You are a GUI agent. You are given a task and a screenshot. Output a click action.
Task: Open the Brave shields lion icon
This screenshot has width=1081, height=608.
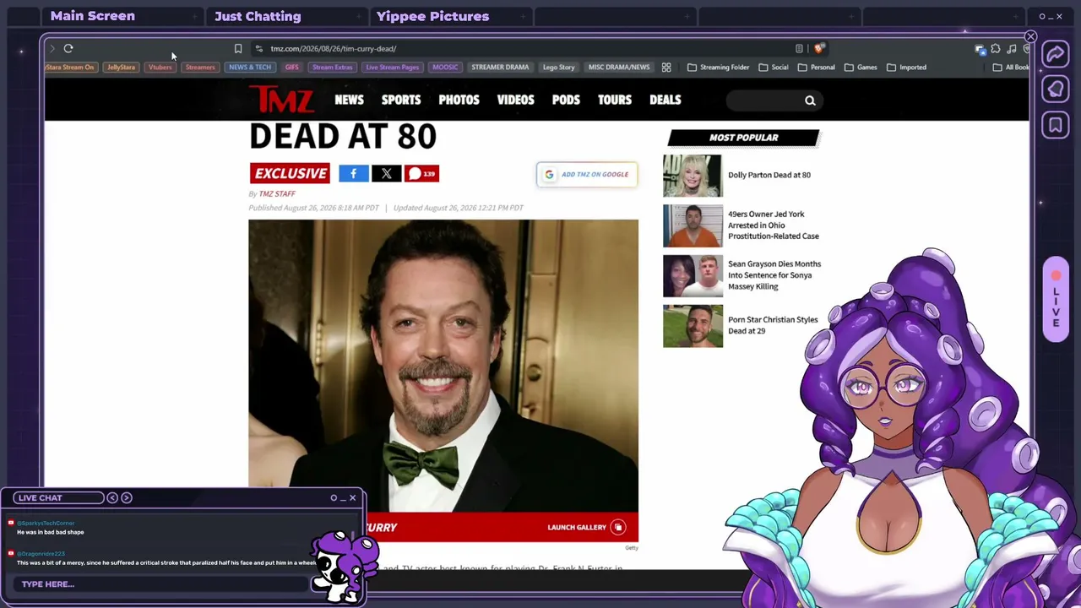(818, 49)
